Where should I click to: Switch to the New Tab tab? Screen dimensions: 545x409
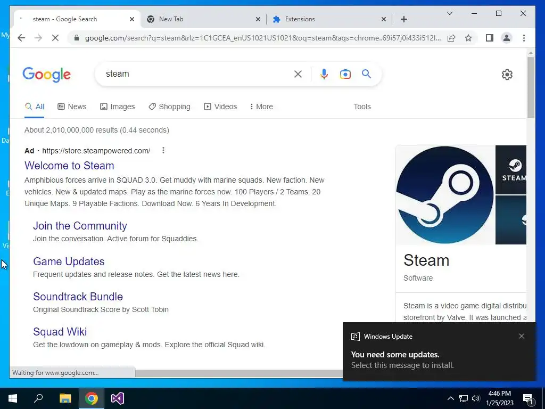tap(204, 19)
